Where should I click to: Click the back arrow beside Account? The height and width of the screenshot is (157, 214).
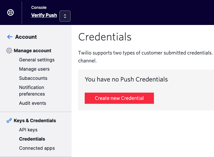tap(10, 37)
